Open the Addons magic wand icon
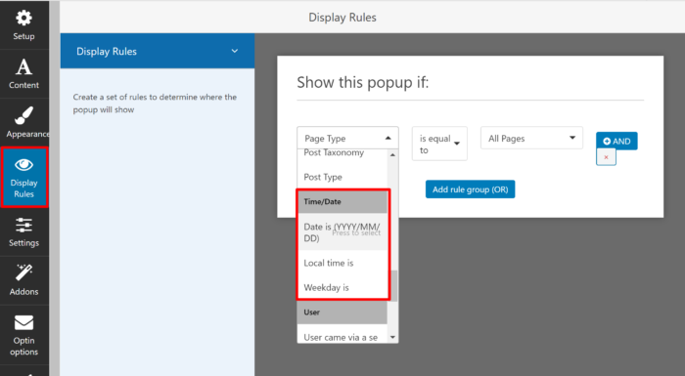 [x=23, y=273]
